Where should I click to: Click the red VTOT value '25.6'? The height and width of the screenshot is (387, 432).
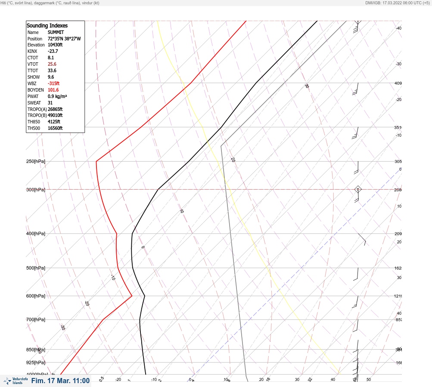tap(52, 64)
